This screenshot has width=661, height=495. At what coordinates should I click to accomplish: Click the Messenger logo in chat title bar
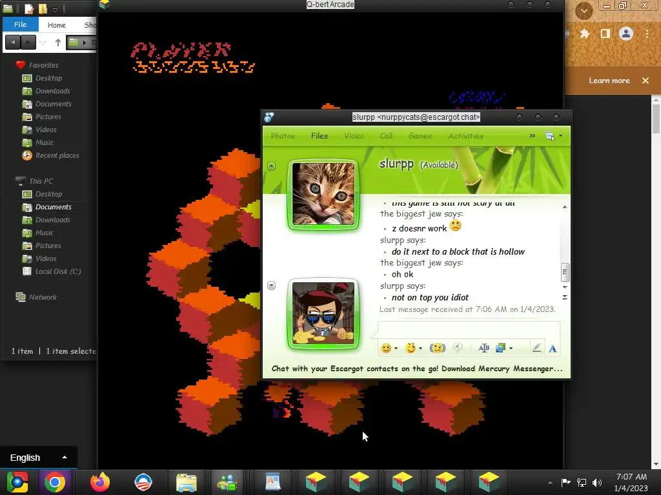pos(269,117)
